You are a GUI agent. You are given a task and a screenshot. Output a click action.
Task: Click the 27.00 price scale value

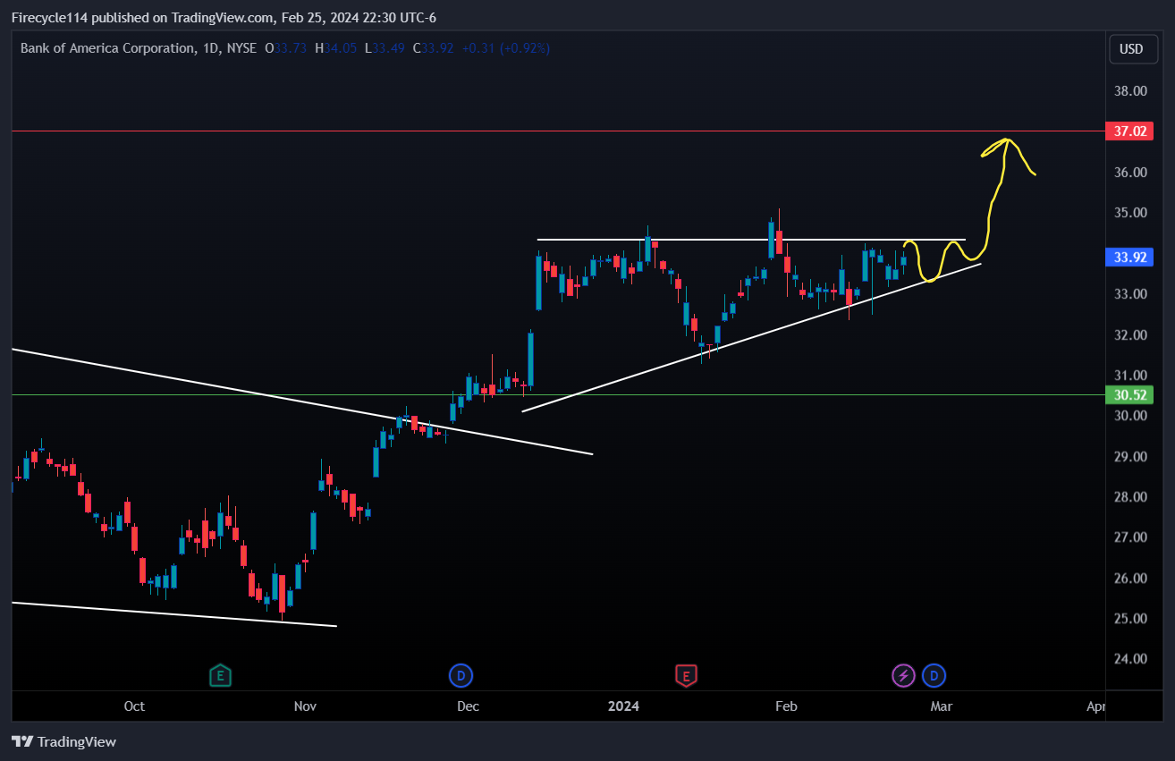(1131, 537)
